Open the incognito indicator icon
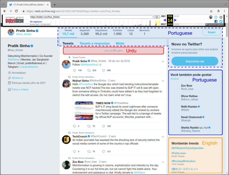This screenshot has height=175, width=229. tap(218, 11)
